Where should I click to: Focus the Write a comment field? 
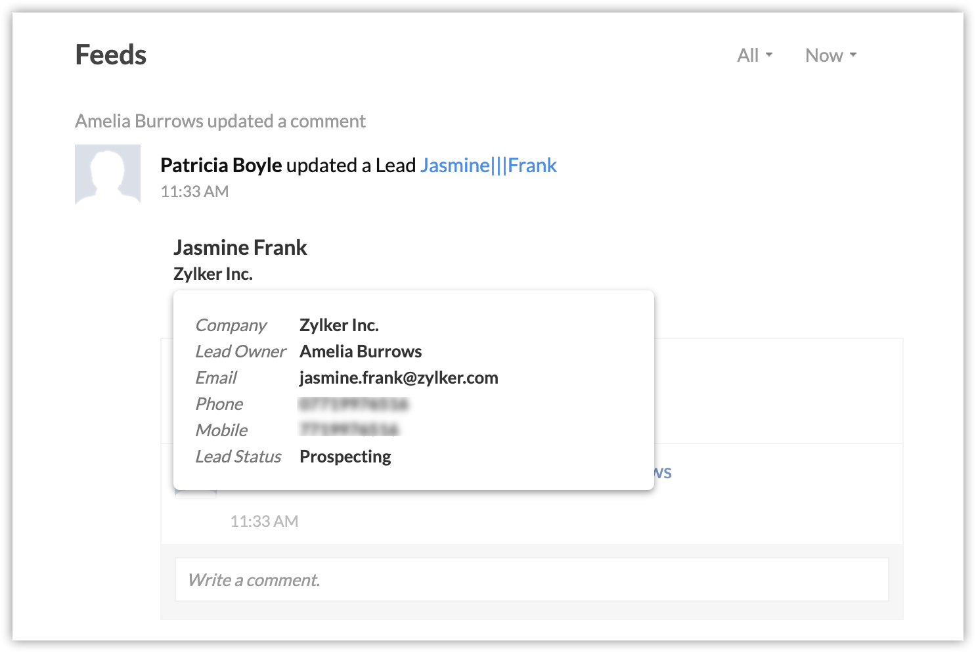pos(531,579)
